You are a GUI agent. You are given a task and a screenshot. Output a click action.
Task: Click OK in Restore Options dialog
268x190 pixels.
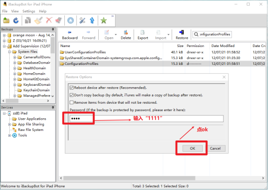[193, 148]
